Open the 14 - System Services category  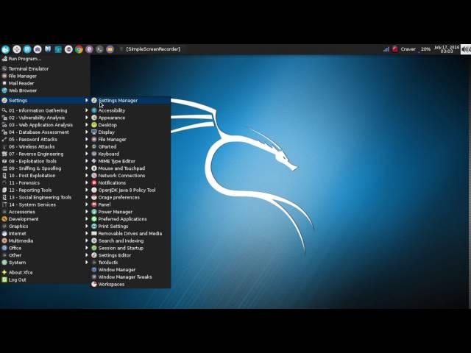45,204
